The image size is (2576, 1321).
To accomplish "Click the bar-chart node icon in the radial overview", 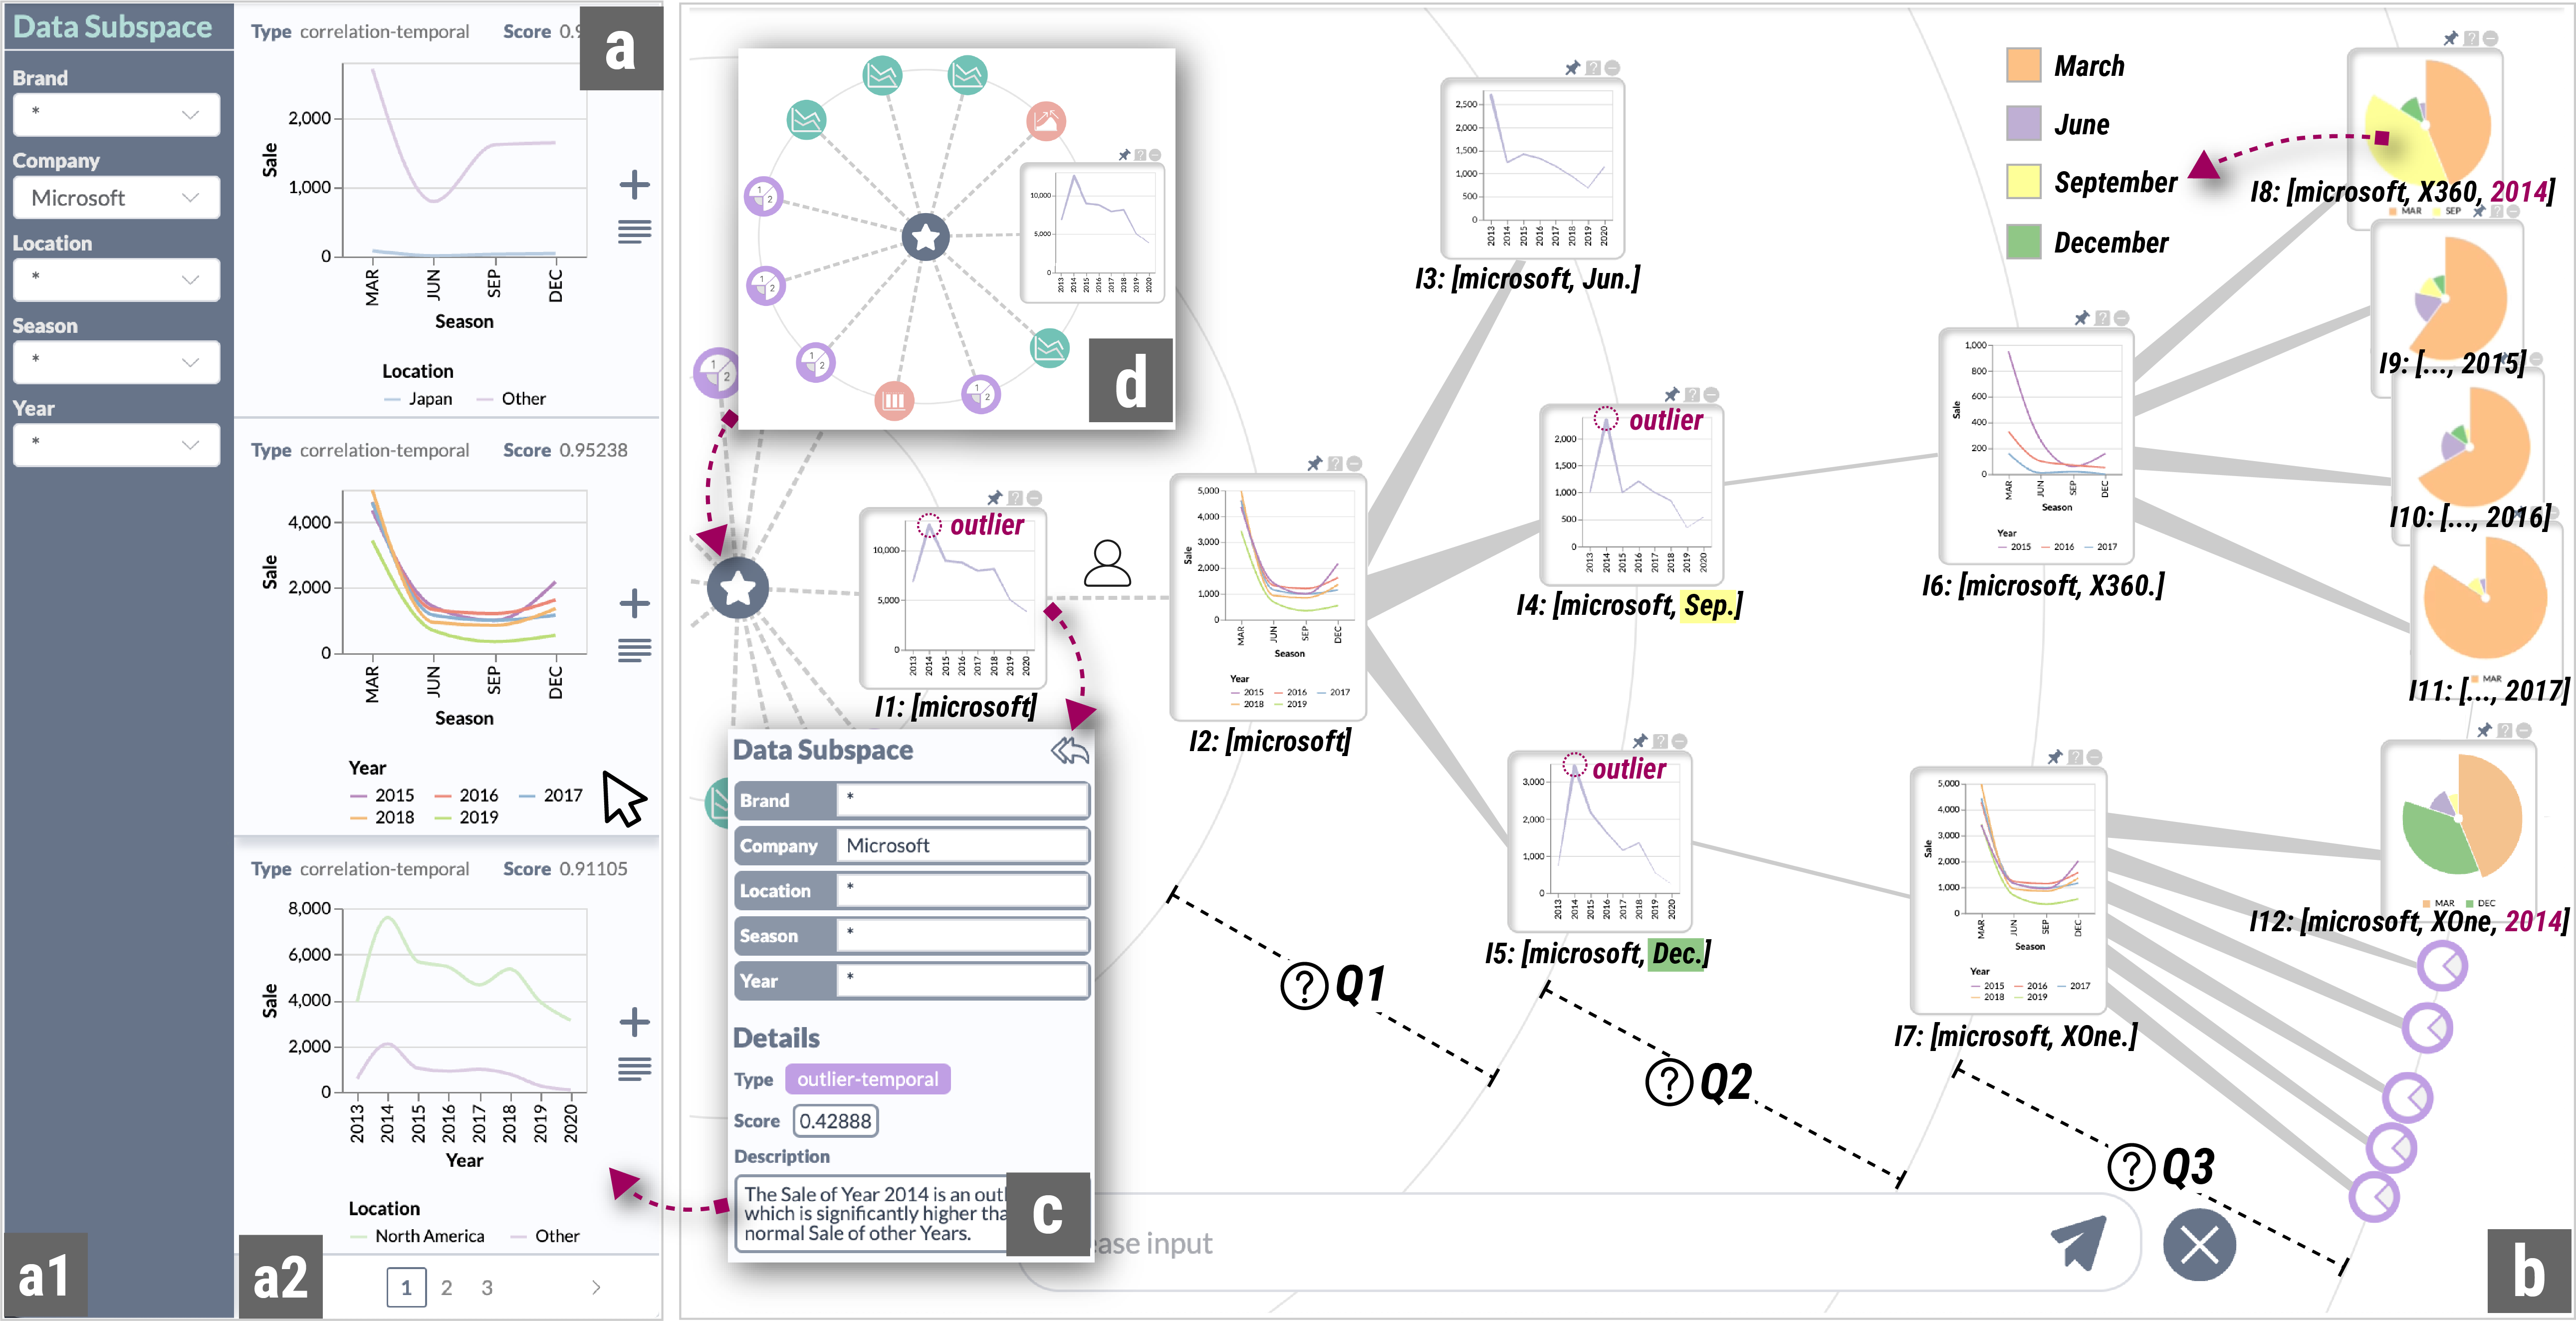I will 894,400.
